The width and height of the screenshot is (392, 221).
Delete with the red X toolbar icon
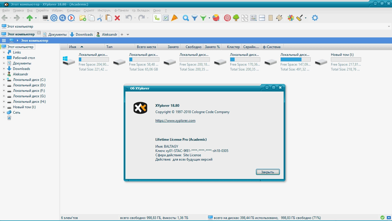(117, 18)
